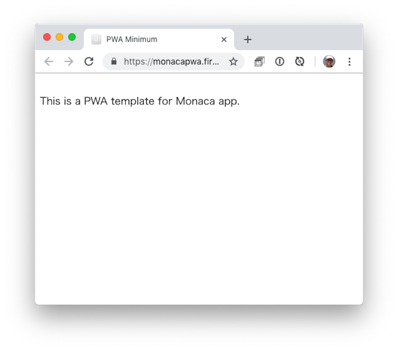
Task: Open the stacked windows extension icon
Action: click(259, 61)
